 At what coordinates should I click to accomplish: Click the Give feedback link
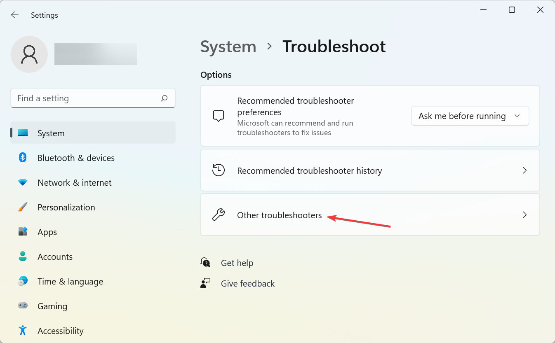click(x=247, y=284)
